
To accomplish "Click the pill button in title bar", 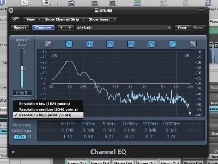I will click(x=201, y=10).
